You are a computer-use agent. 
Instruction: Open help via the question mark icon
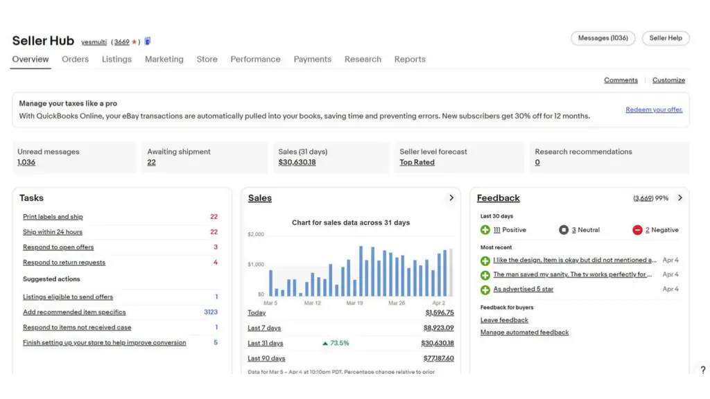pyautogui.click(x=703, y=370)
